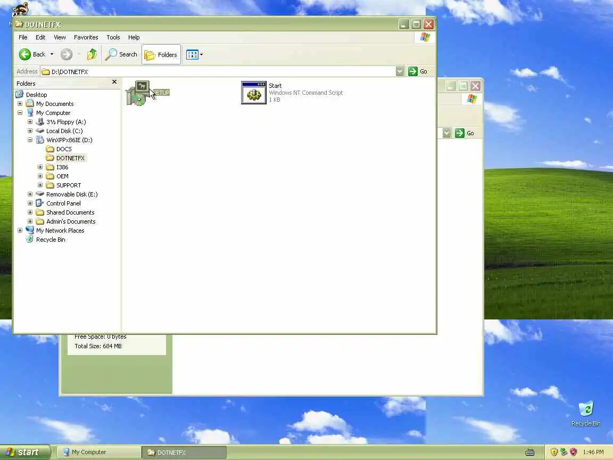Expand Admin's Documents tree node
Image resolution: width=613 pixels, height=460 pixels.
30,221
